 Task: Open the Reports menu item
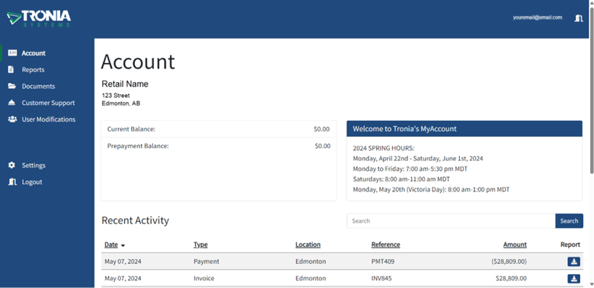tap(33, 70)
